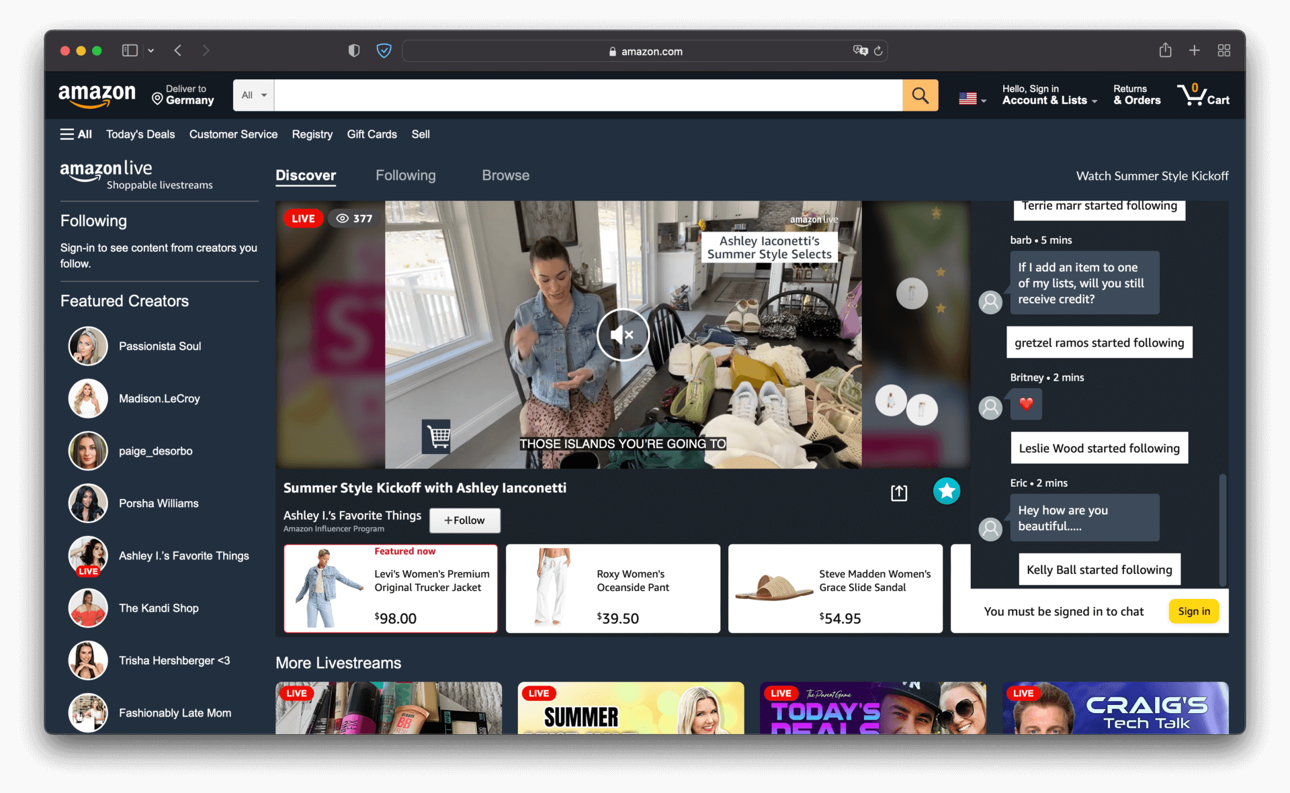The height and width of the screenshot is (793, 1290).
Task: Open the US flag language selector dropdown
Action: click(x=972, y=99)
